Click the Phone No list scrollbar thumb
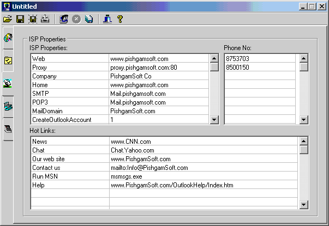329x226 pixels. click(x=303, y=67)
